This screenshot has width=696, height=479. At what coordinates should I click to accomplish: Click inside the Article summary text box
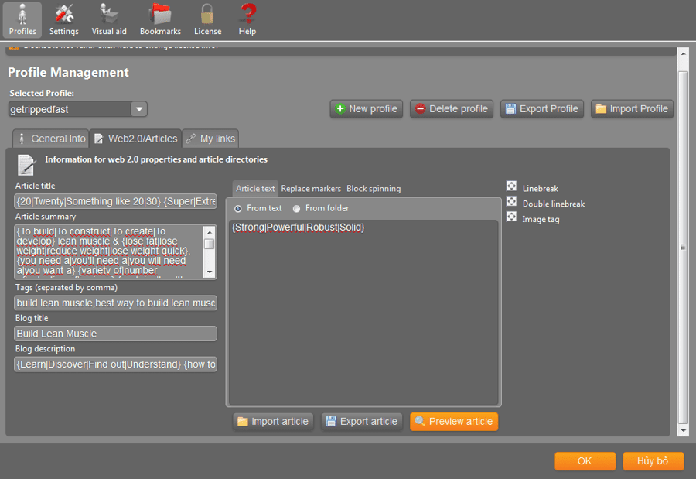pos(109,252)
